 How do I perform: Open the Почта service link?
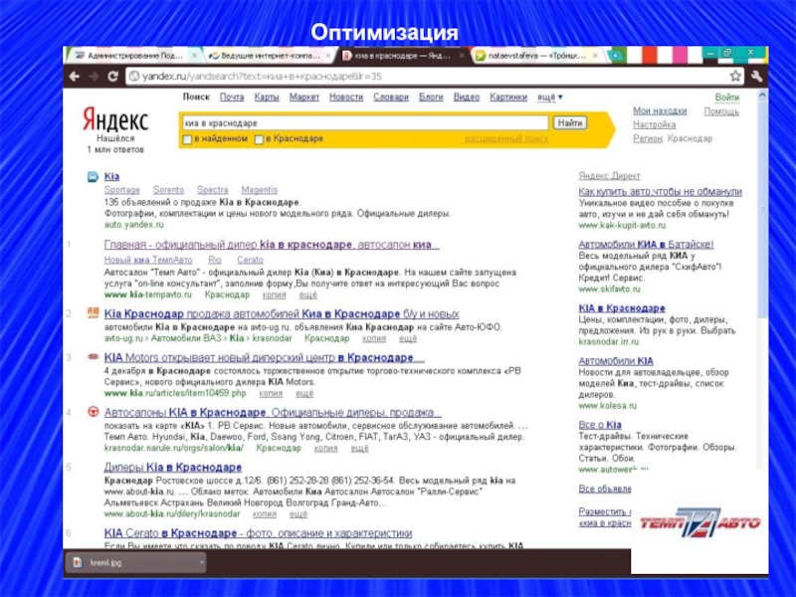232,97
